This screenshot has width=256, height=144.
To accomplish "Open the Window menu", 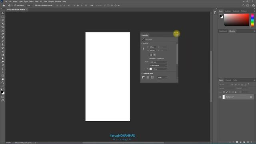I will (58, 2).
